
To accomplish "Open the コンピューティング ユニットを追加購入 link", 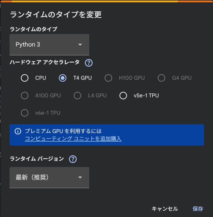I will pos(73,139).
